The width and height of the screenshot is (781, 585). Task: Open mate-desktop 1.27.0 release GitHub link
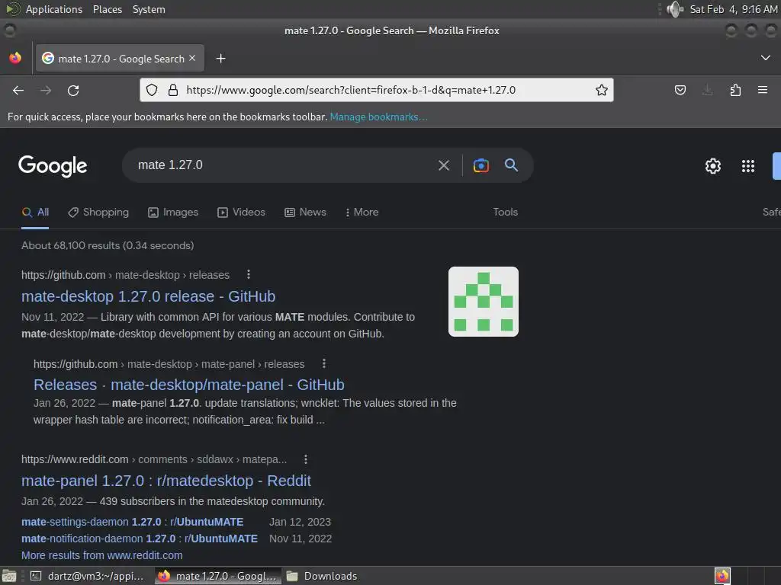point(149,296)
